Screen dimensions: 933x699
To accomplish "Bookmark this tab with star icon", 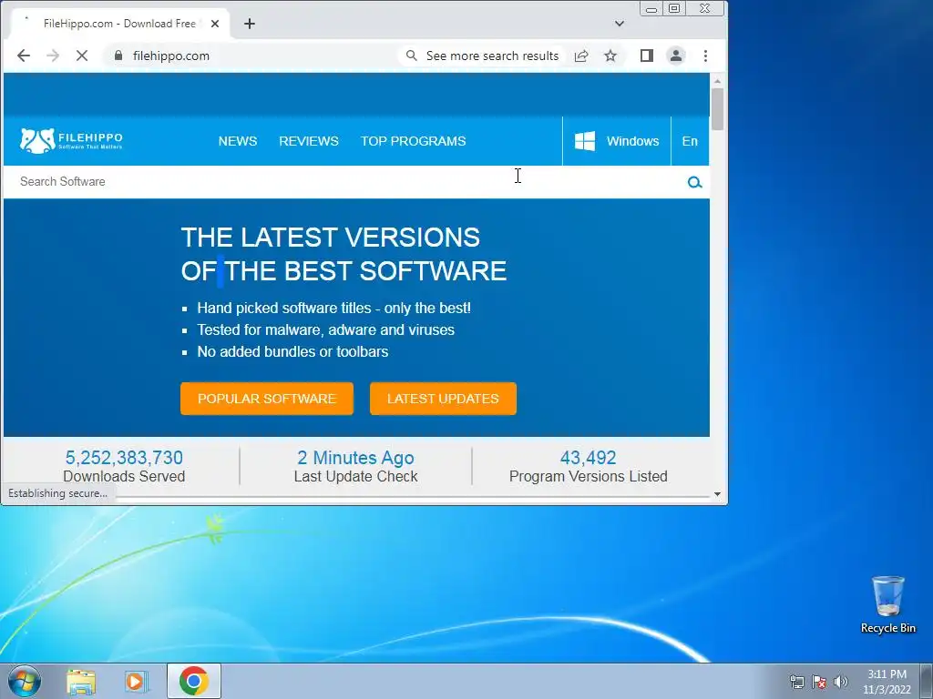I will pyautogui.click(x=610, y=56).
